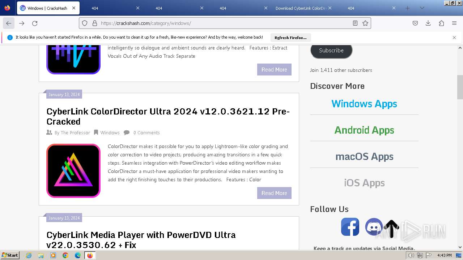This screenshot has height=260, width=463.
Task: Focus the crackshash.com address bar
Action: pos(224,23)
